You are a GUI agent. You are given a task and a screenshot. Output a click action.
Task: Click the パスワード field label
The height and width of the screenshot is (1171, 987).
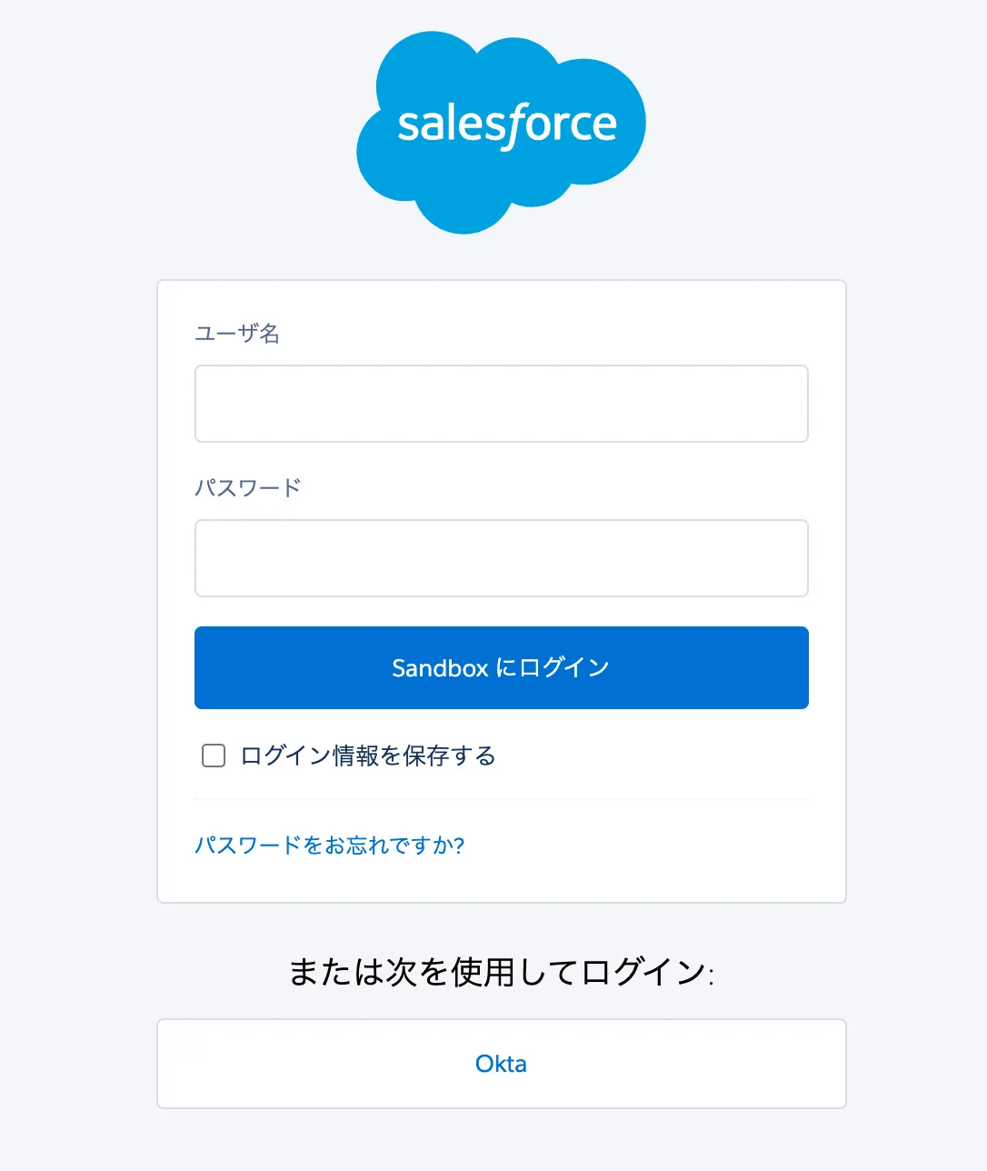(x=248, y=488)
